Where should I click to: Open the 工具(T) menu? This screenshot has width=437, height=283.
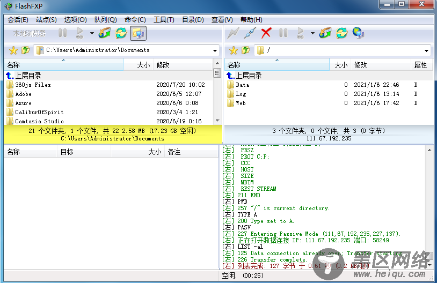164,20
